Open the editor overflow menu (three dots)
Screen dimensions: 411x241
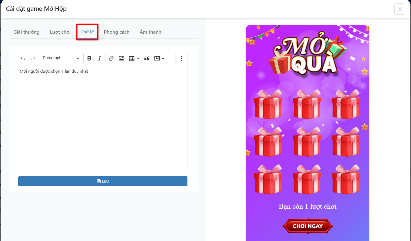point(181,58)
